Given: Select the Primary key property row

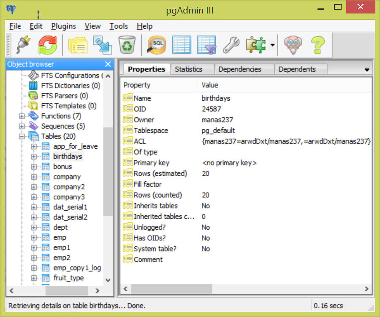Looking at the screenshot, I should pos(247,163).
